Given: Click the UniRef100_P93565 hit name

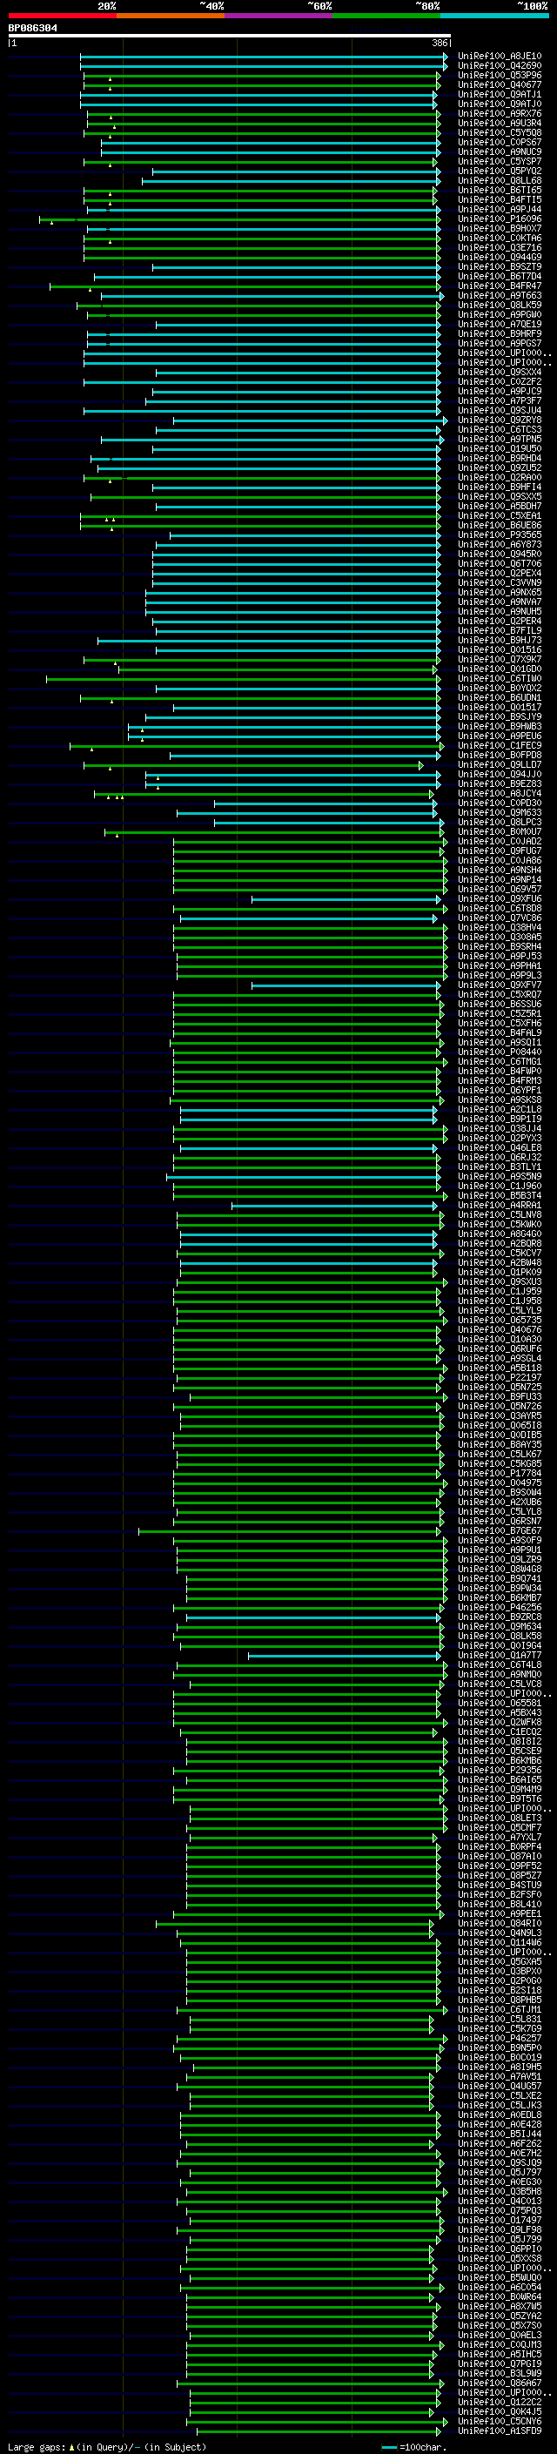Looking at the screenshot, I should click(x=500, y=535).
